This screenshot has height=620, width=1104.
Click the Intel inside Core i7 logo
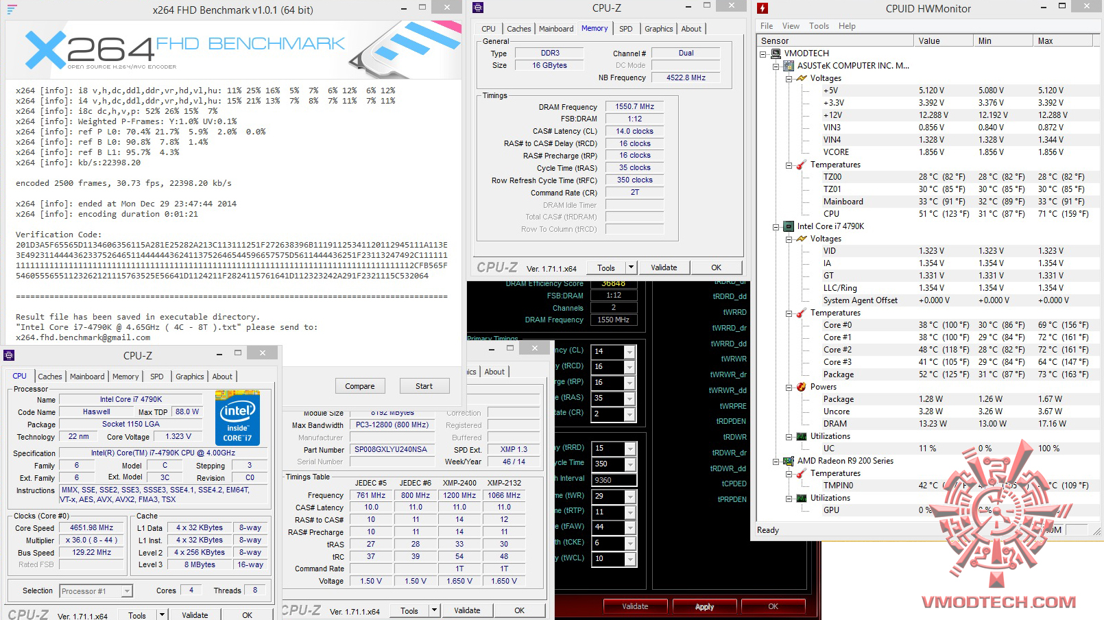(x=237, y=417)
